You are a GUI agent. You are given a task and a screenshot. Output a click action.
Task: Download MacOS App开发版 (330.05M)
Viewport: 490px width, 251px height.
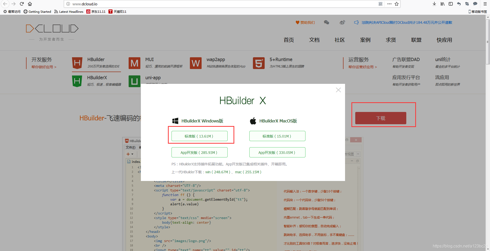(277, 152)
